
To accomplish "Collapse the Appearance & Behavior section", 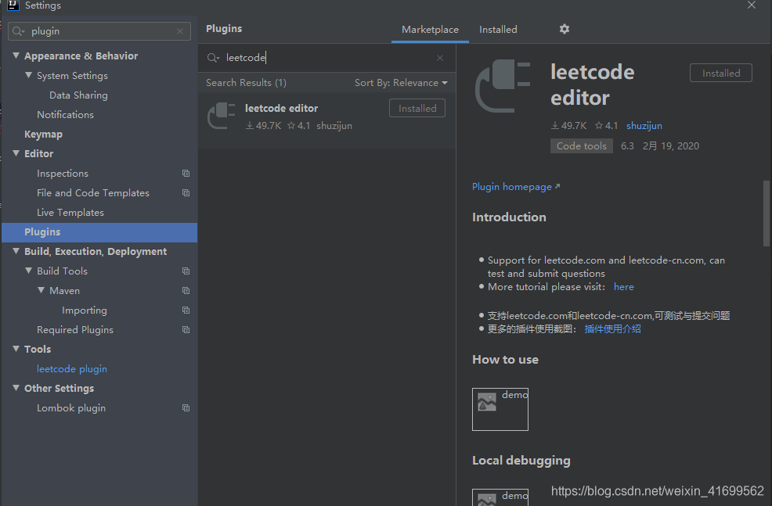I will click(x=16, y=56).
